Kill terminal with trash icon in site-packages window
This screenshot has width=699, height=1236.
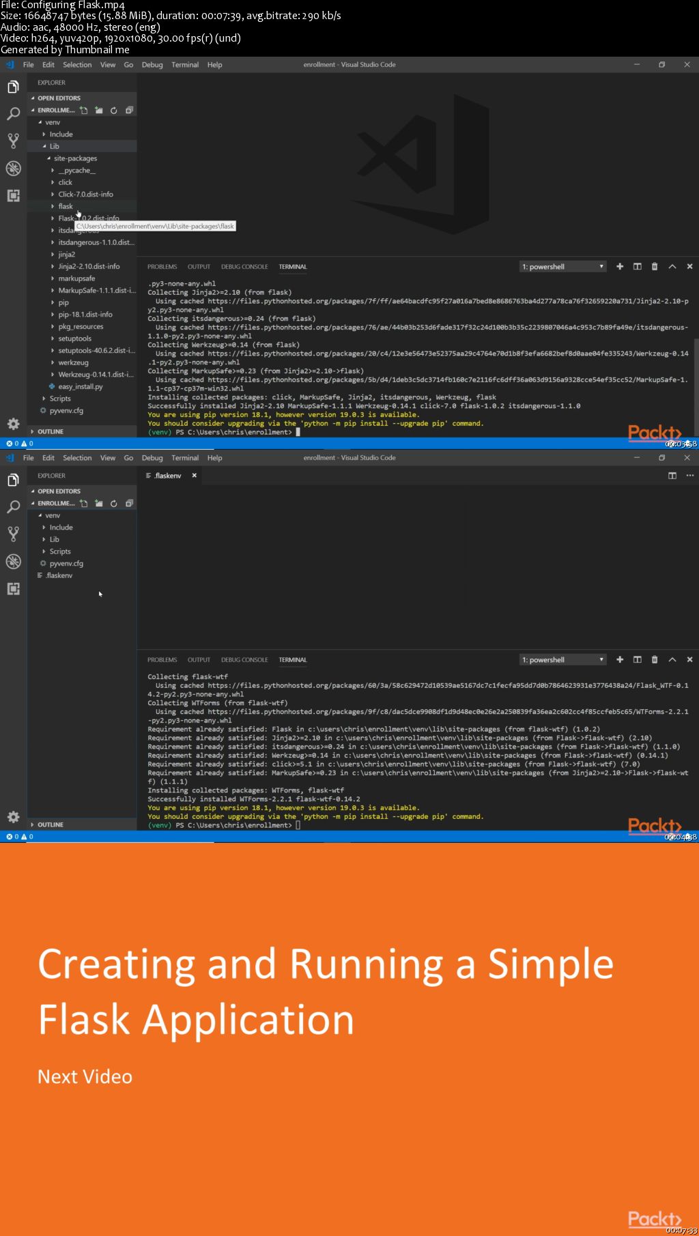[x=655, y=267]
